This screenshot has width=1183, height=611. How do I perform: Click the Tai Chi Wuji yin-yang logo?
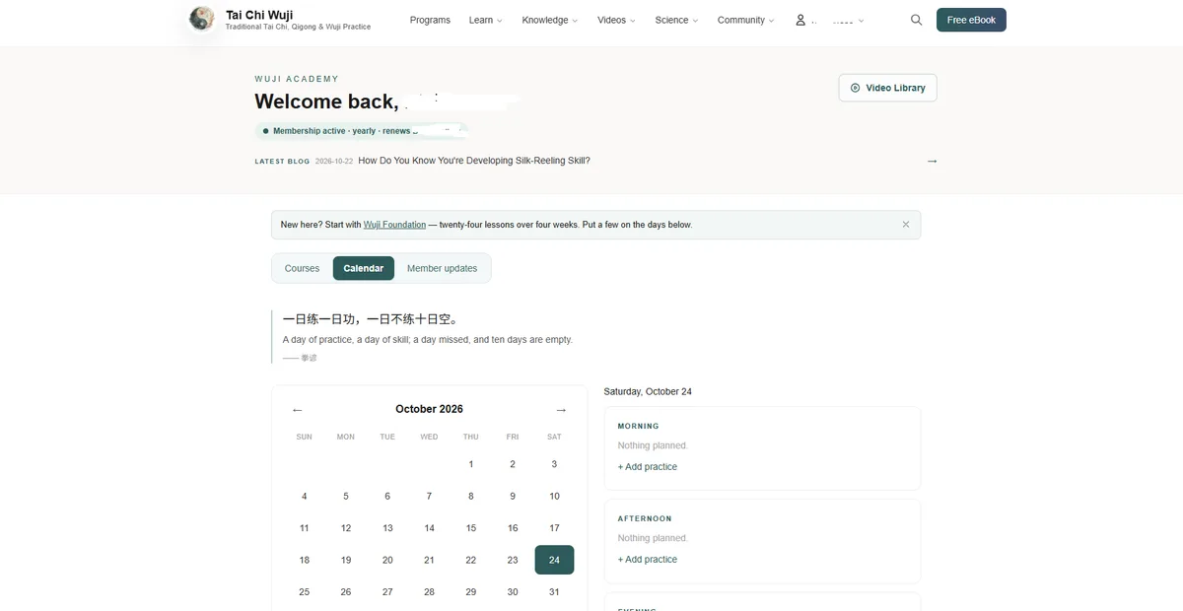point(202,19)
